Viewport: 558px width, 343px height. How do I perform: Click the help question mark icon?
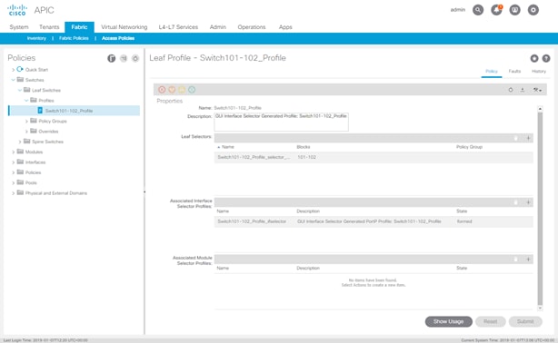click(x=546, y=58)
